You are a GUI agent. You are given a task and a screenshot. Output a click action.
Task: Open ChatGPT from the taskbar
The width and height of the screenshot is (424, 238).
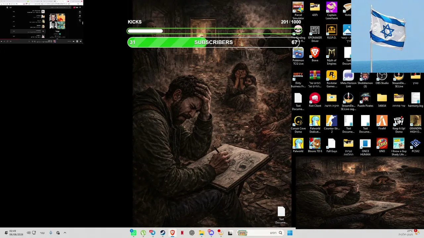(192, 233)
